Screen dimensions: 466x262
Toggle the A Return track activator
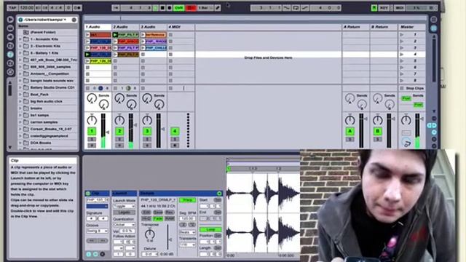[349, 131]
